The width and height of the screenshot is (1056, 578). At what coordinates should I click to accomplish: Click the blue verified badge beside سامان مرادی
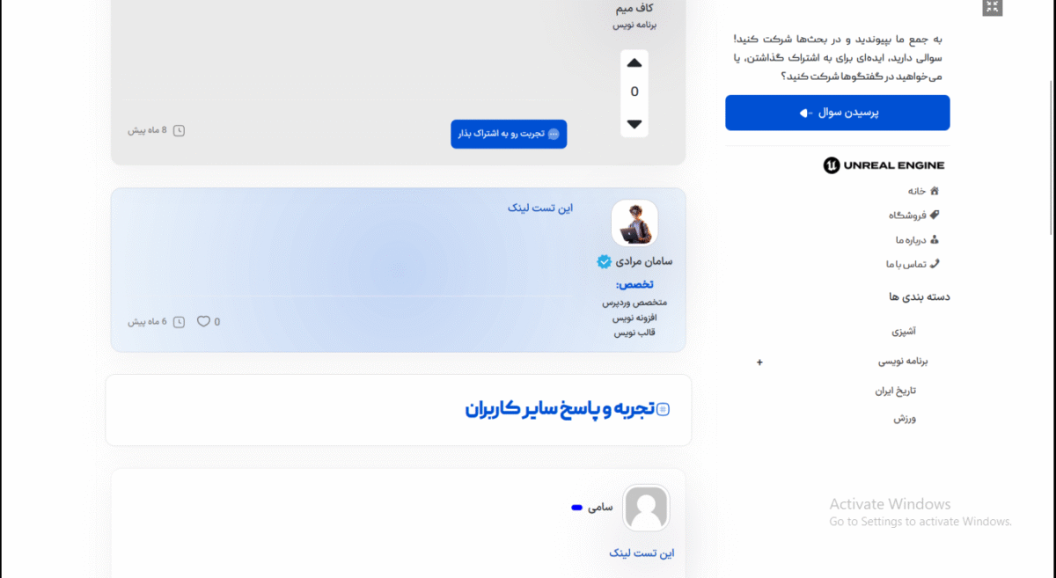pos(604,261)
